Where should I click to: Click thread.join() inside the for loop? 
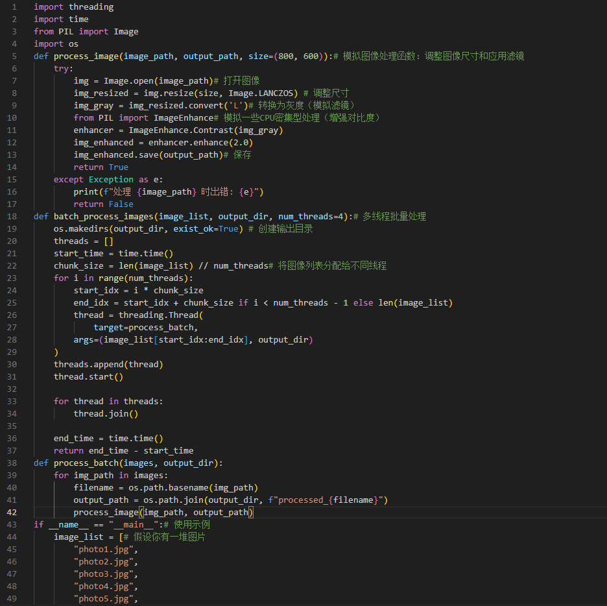click(x=106, y=414)
